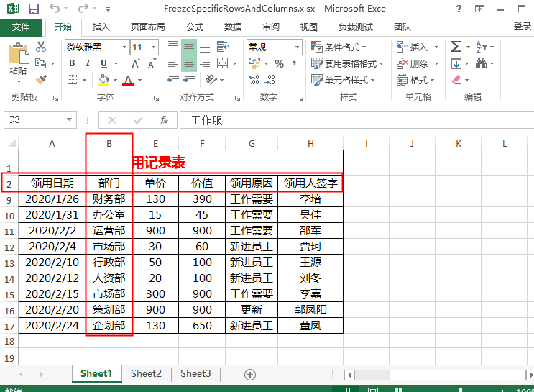Apply comma style number format
The image size is (534, 392).
[x=294, y=63]
